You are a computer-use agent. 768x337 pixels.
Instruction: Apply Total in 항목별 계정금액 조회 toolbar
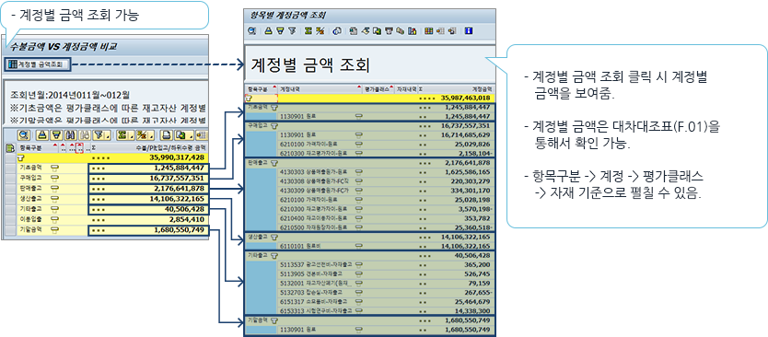308,31
